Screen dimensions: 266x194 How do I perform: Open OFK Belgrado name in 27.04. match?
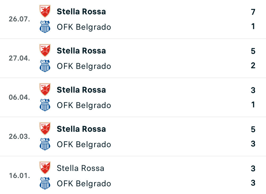tap(84, 66)
